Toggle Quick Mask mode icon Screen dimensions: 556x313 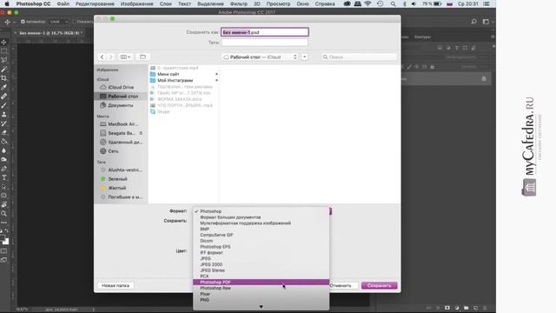[3, 251]
